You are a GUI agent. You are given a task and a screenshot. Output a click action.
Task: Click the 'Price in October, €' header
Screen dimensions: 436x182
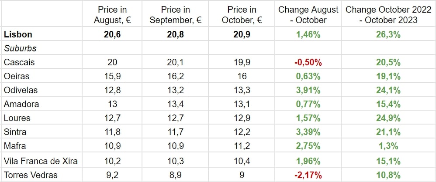pos(242,14)
